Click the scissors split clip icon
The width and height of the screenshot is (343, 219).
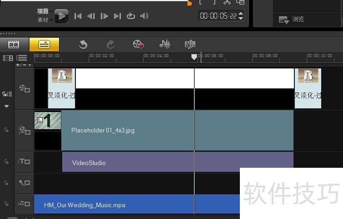[x=227, y=2]
